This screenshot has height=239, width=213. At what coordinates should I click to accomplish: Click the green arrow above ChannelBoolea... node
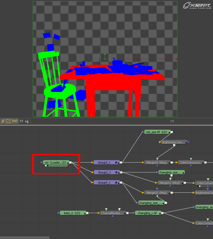(106, 209)
